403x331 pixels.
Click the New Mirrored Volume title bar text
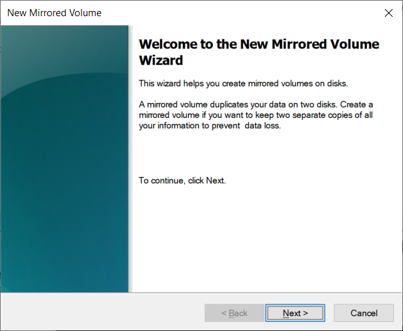coord(54,13)
